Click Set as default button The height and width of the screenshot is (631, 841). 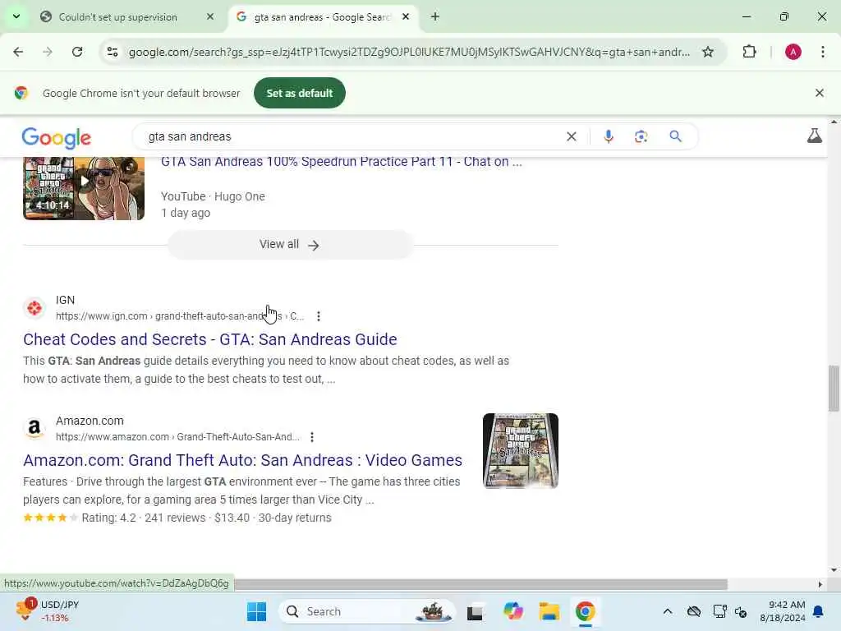coord(299,93)
